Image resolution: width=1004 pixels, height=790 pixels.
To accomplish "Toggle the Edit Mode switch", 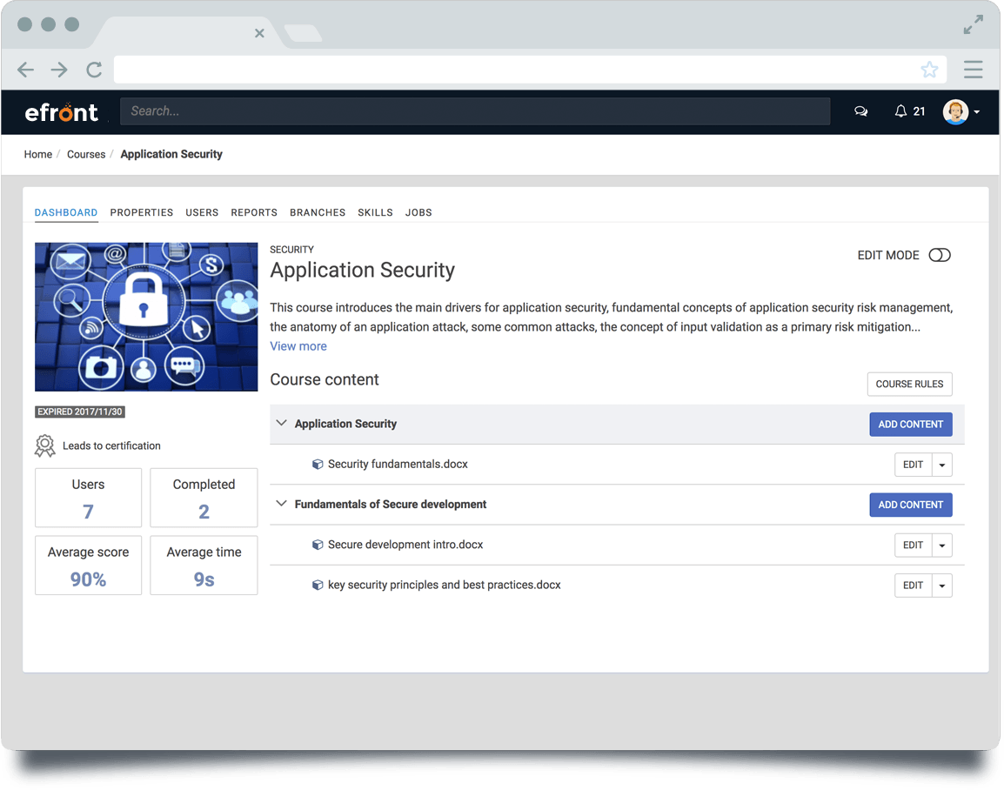I will (939, 255).
